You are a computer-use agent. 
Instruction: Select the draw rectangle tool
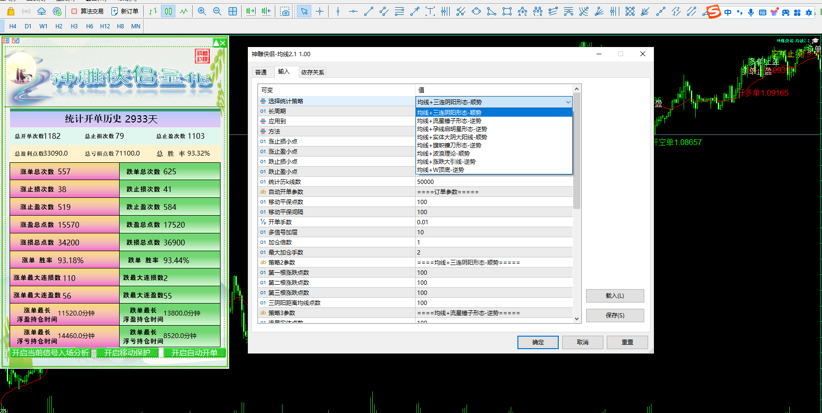507,12
